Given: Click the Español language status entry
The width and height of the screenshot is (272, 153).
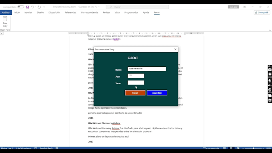Looking at the screenshot, I should [x=46, y=148].
